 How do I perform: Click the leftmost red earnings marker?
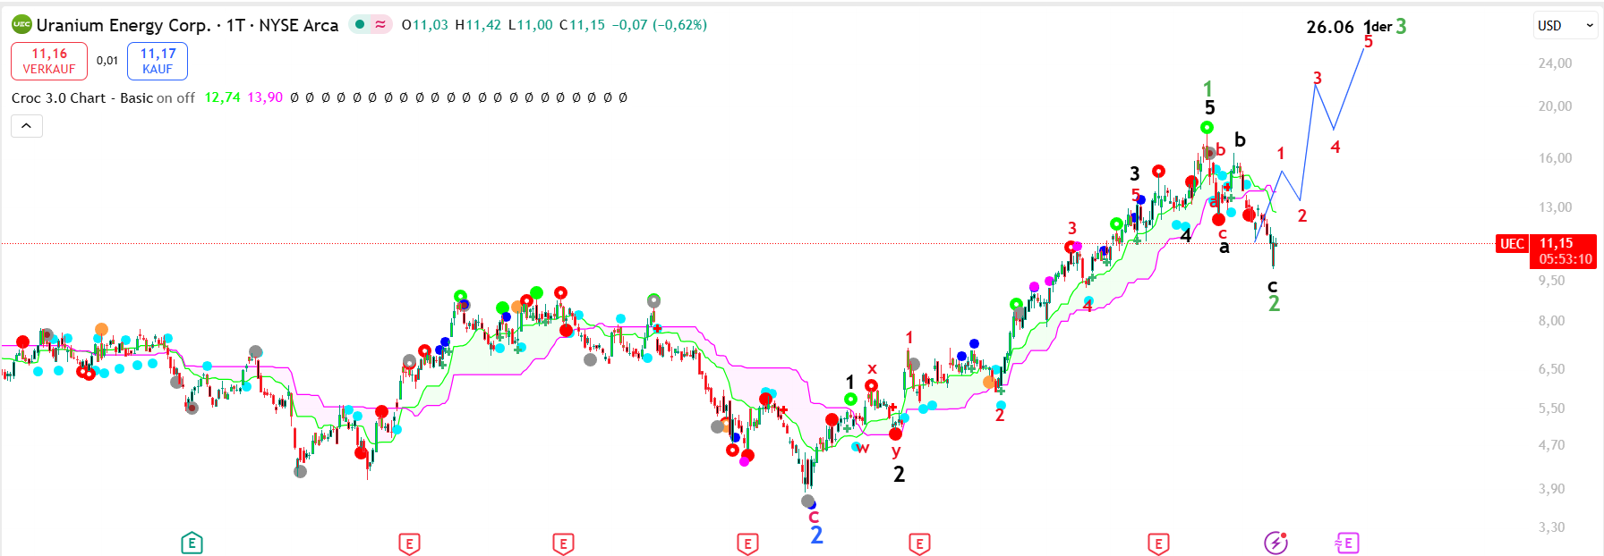coord(409,543)
